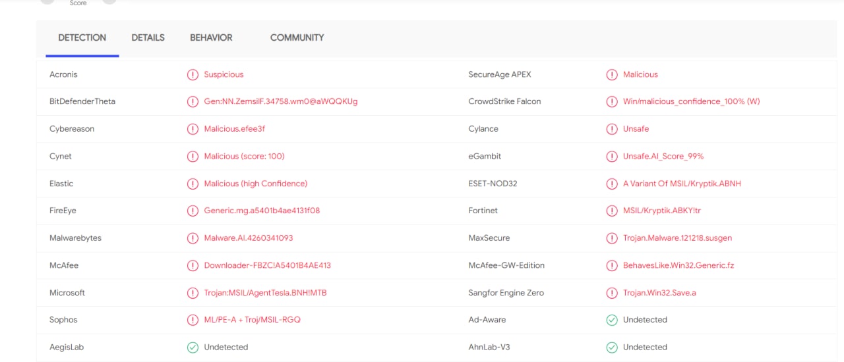Screen dimensions: 844x362
Task: Click the Unsafe.AI_Score_99% result text
Action: tap(663, 157)
